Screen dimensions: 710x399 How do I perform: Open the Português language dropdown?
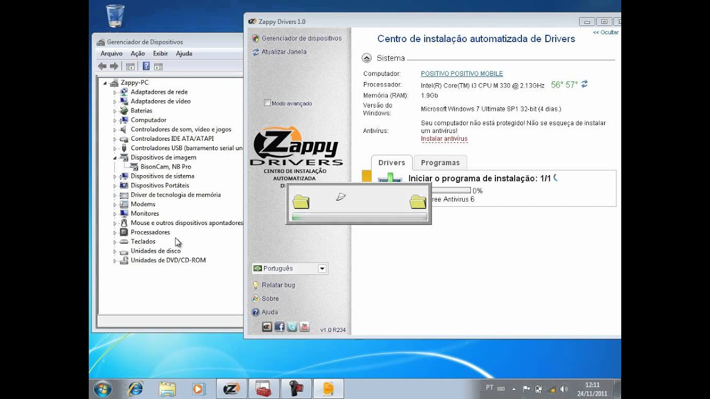point(322,269)
